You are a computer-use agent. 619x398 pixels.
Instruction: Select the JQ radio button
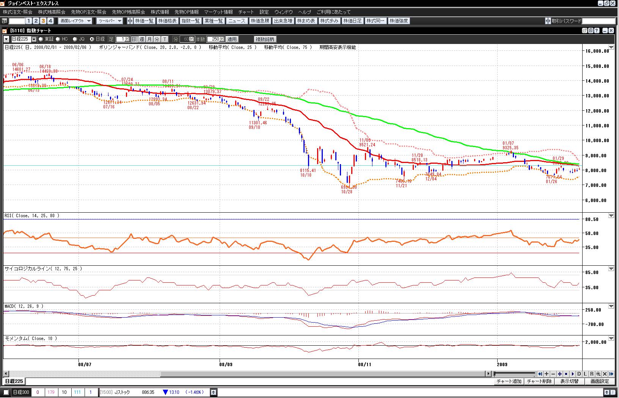[75, 39]
